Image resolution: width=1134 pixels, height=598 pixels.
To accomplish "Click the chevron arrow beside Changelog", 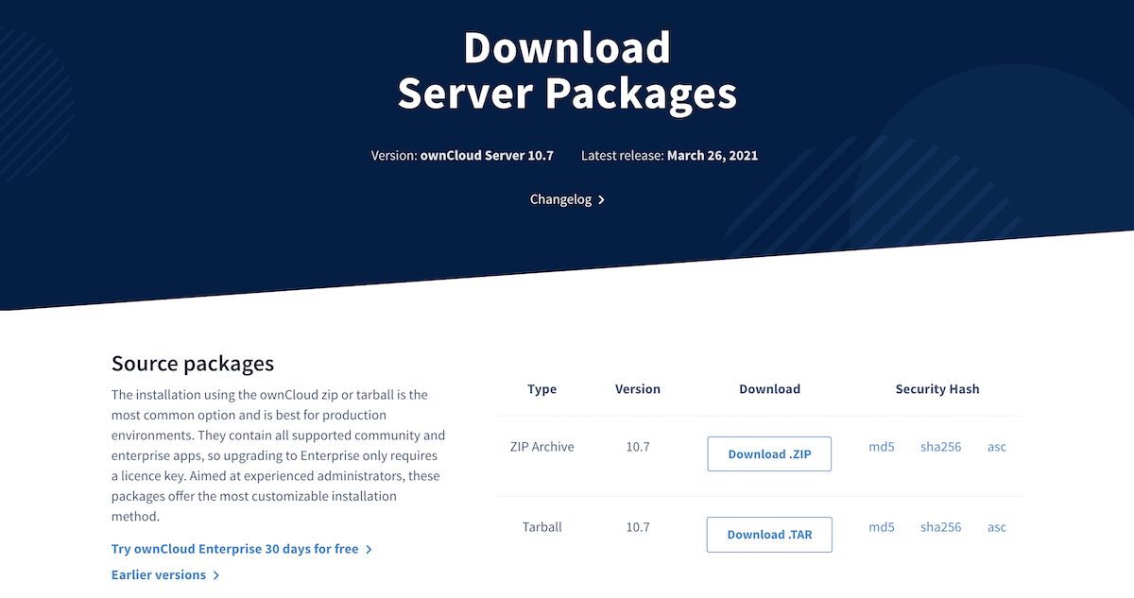I will coord(599,199).
